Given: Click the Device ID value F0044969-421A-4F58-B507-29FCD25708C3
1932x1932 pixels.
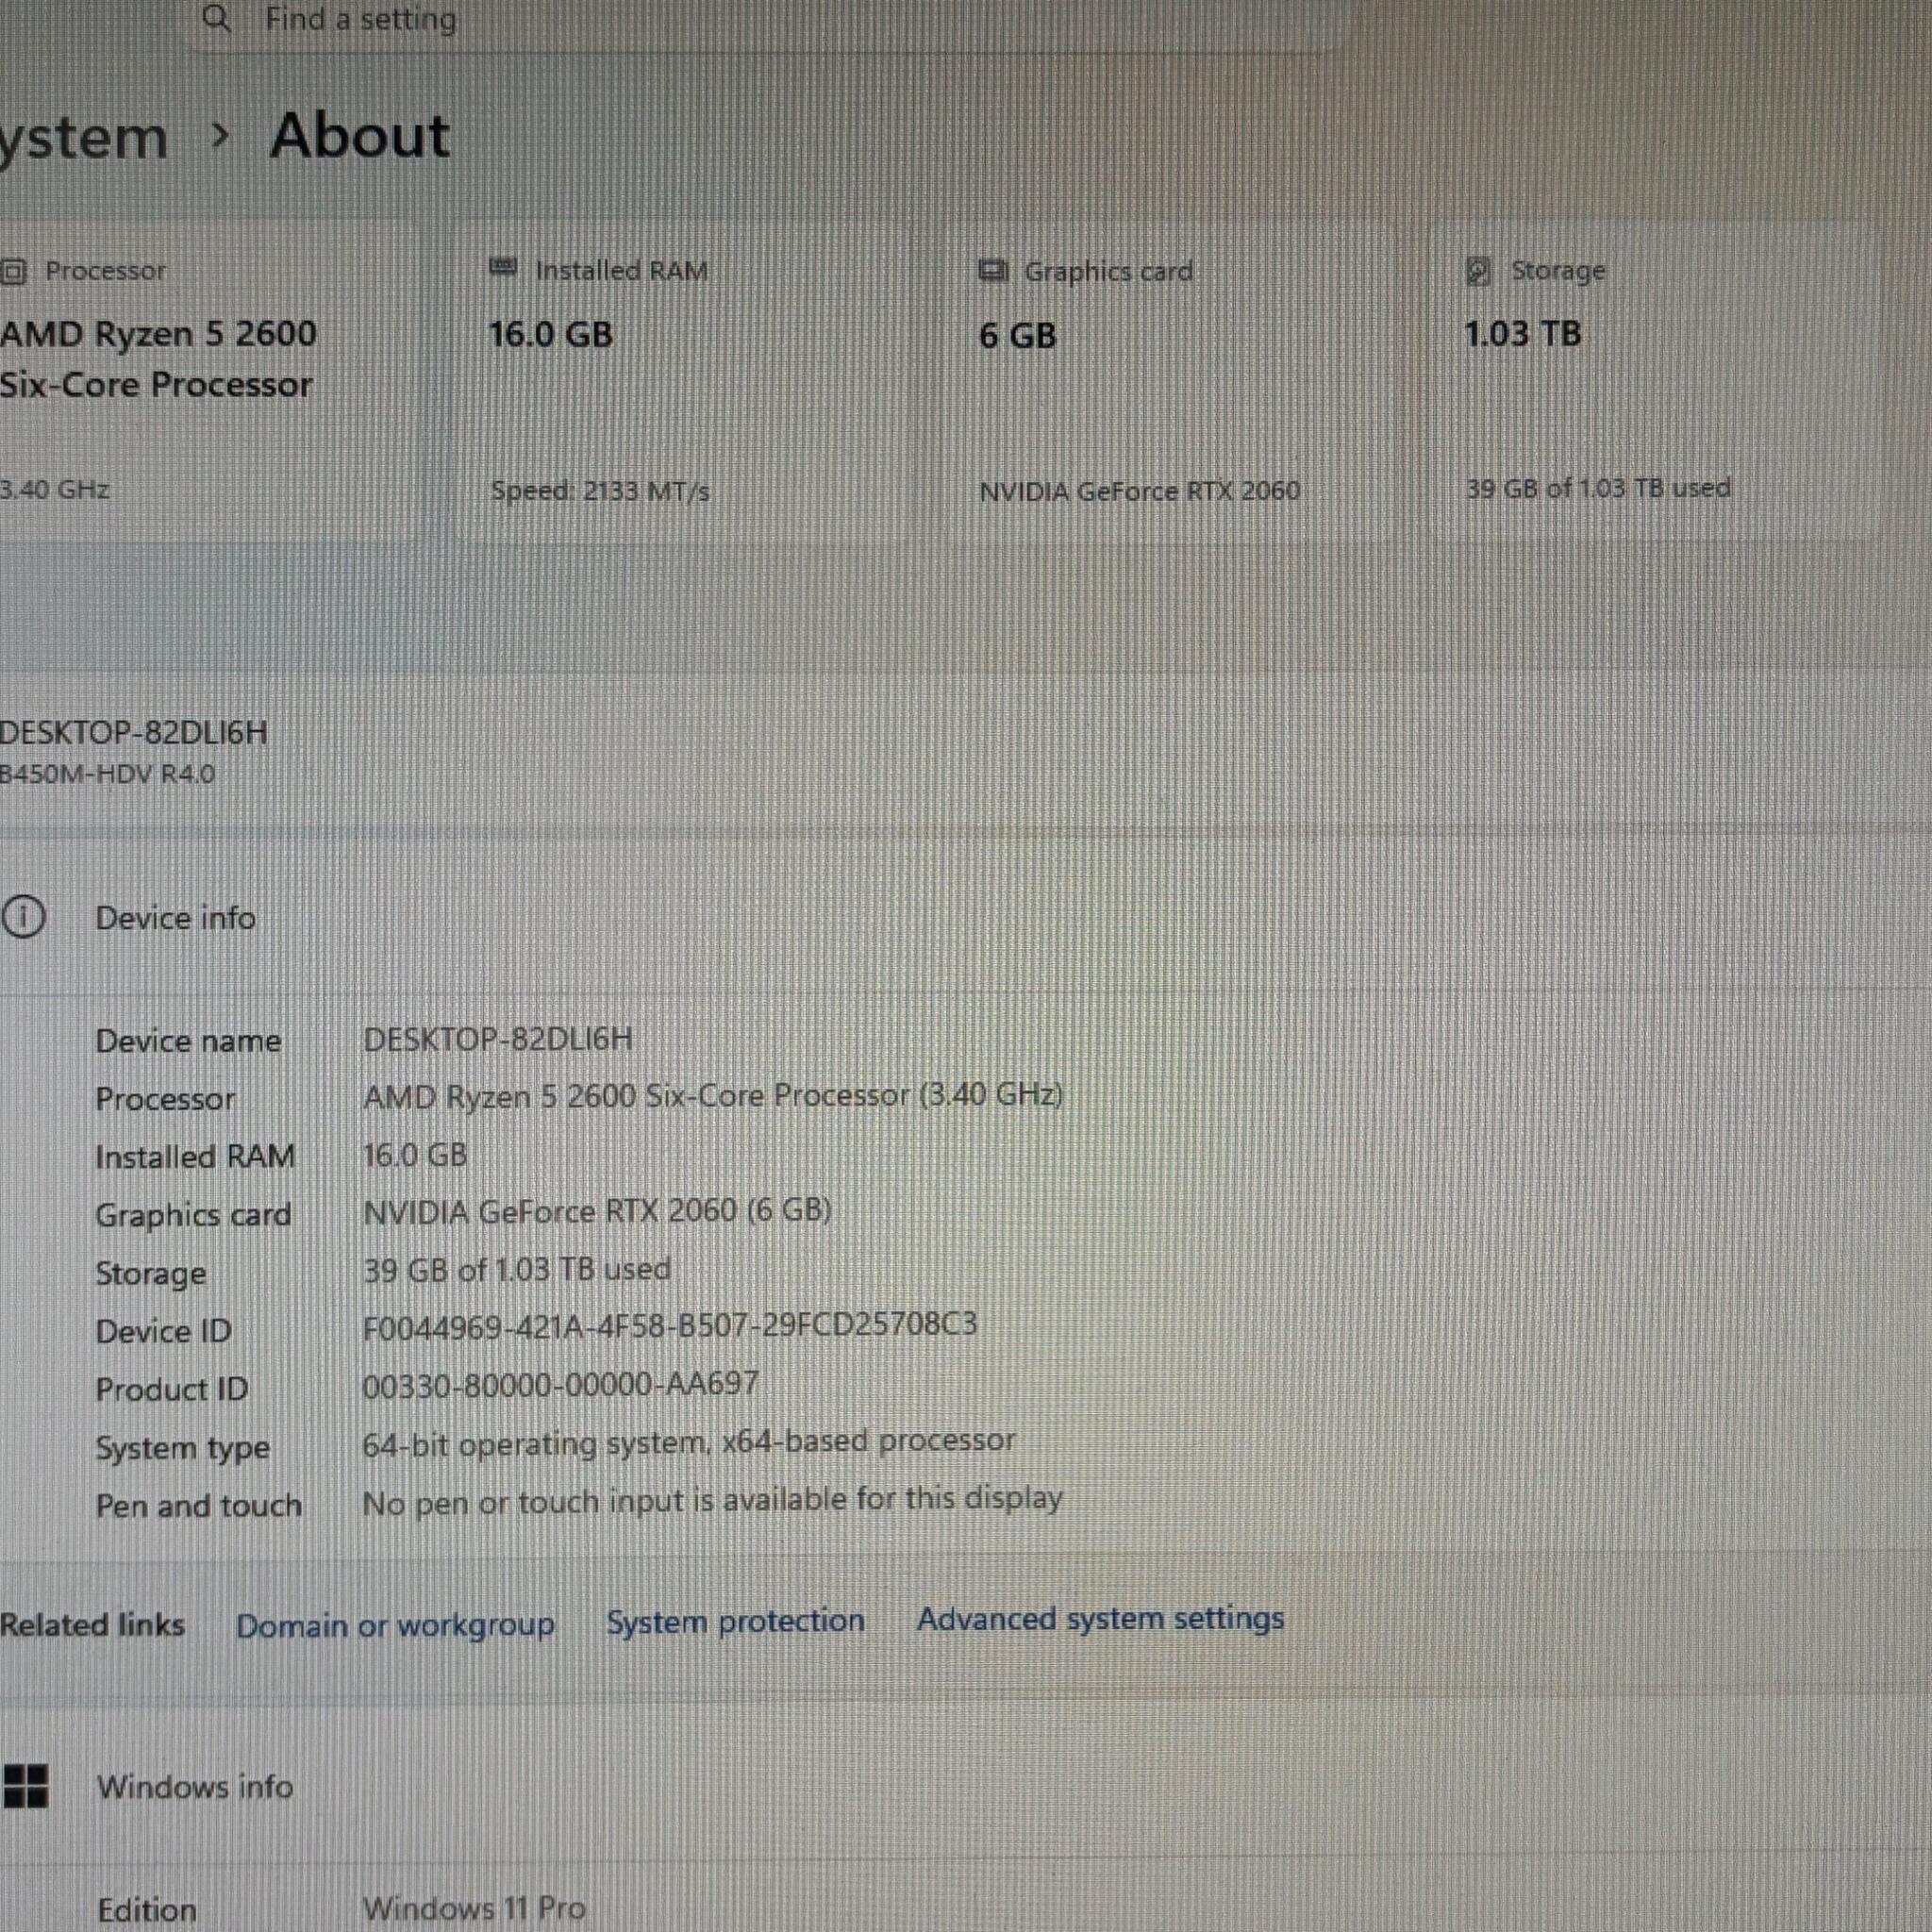Looking at the screenshot, I should point(670,1326).
